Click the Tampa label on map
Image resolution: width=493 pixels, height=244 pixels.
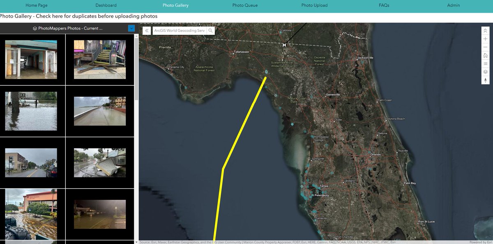(x=325, y=186)
